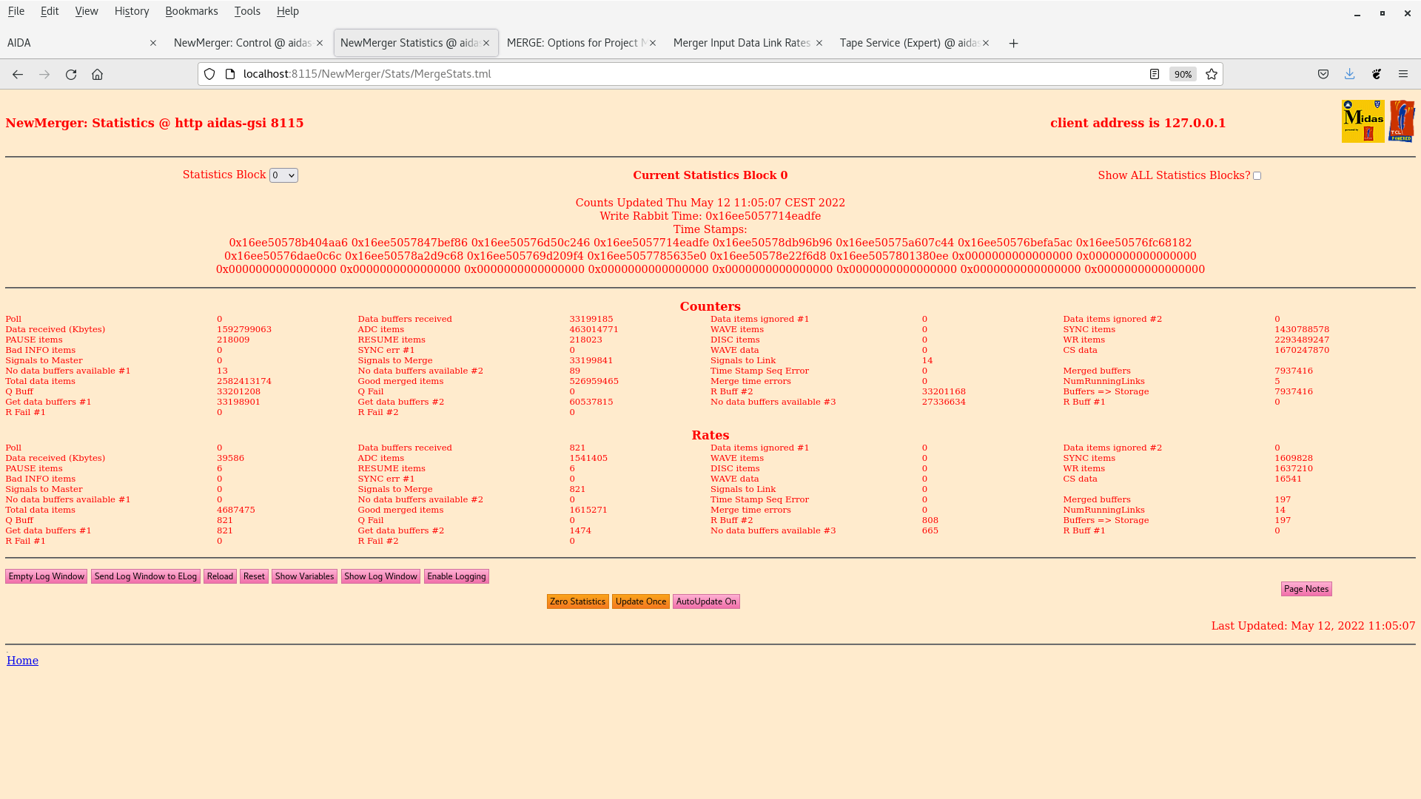
Task: Open the Tools menu
Action: (247, 11)
